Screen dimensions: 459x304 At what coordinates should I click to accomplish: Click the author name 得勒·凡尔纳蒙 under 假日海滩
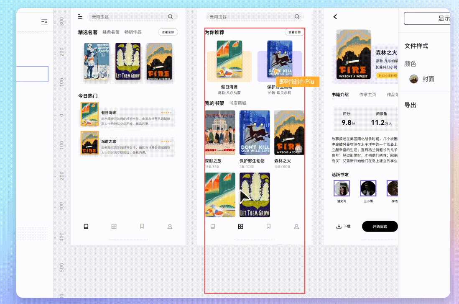pos(229,93)
